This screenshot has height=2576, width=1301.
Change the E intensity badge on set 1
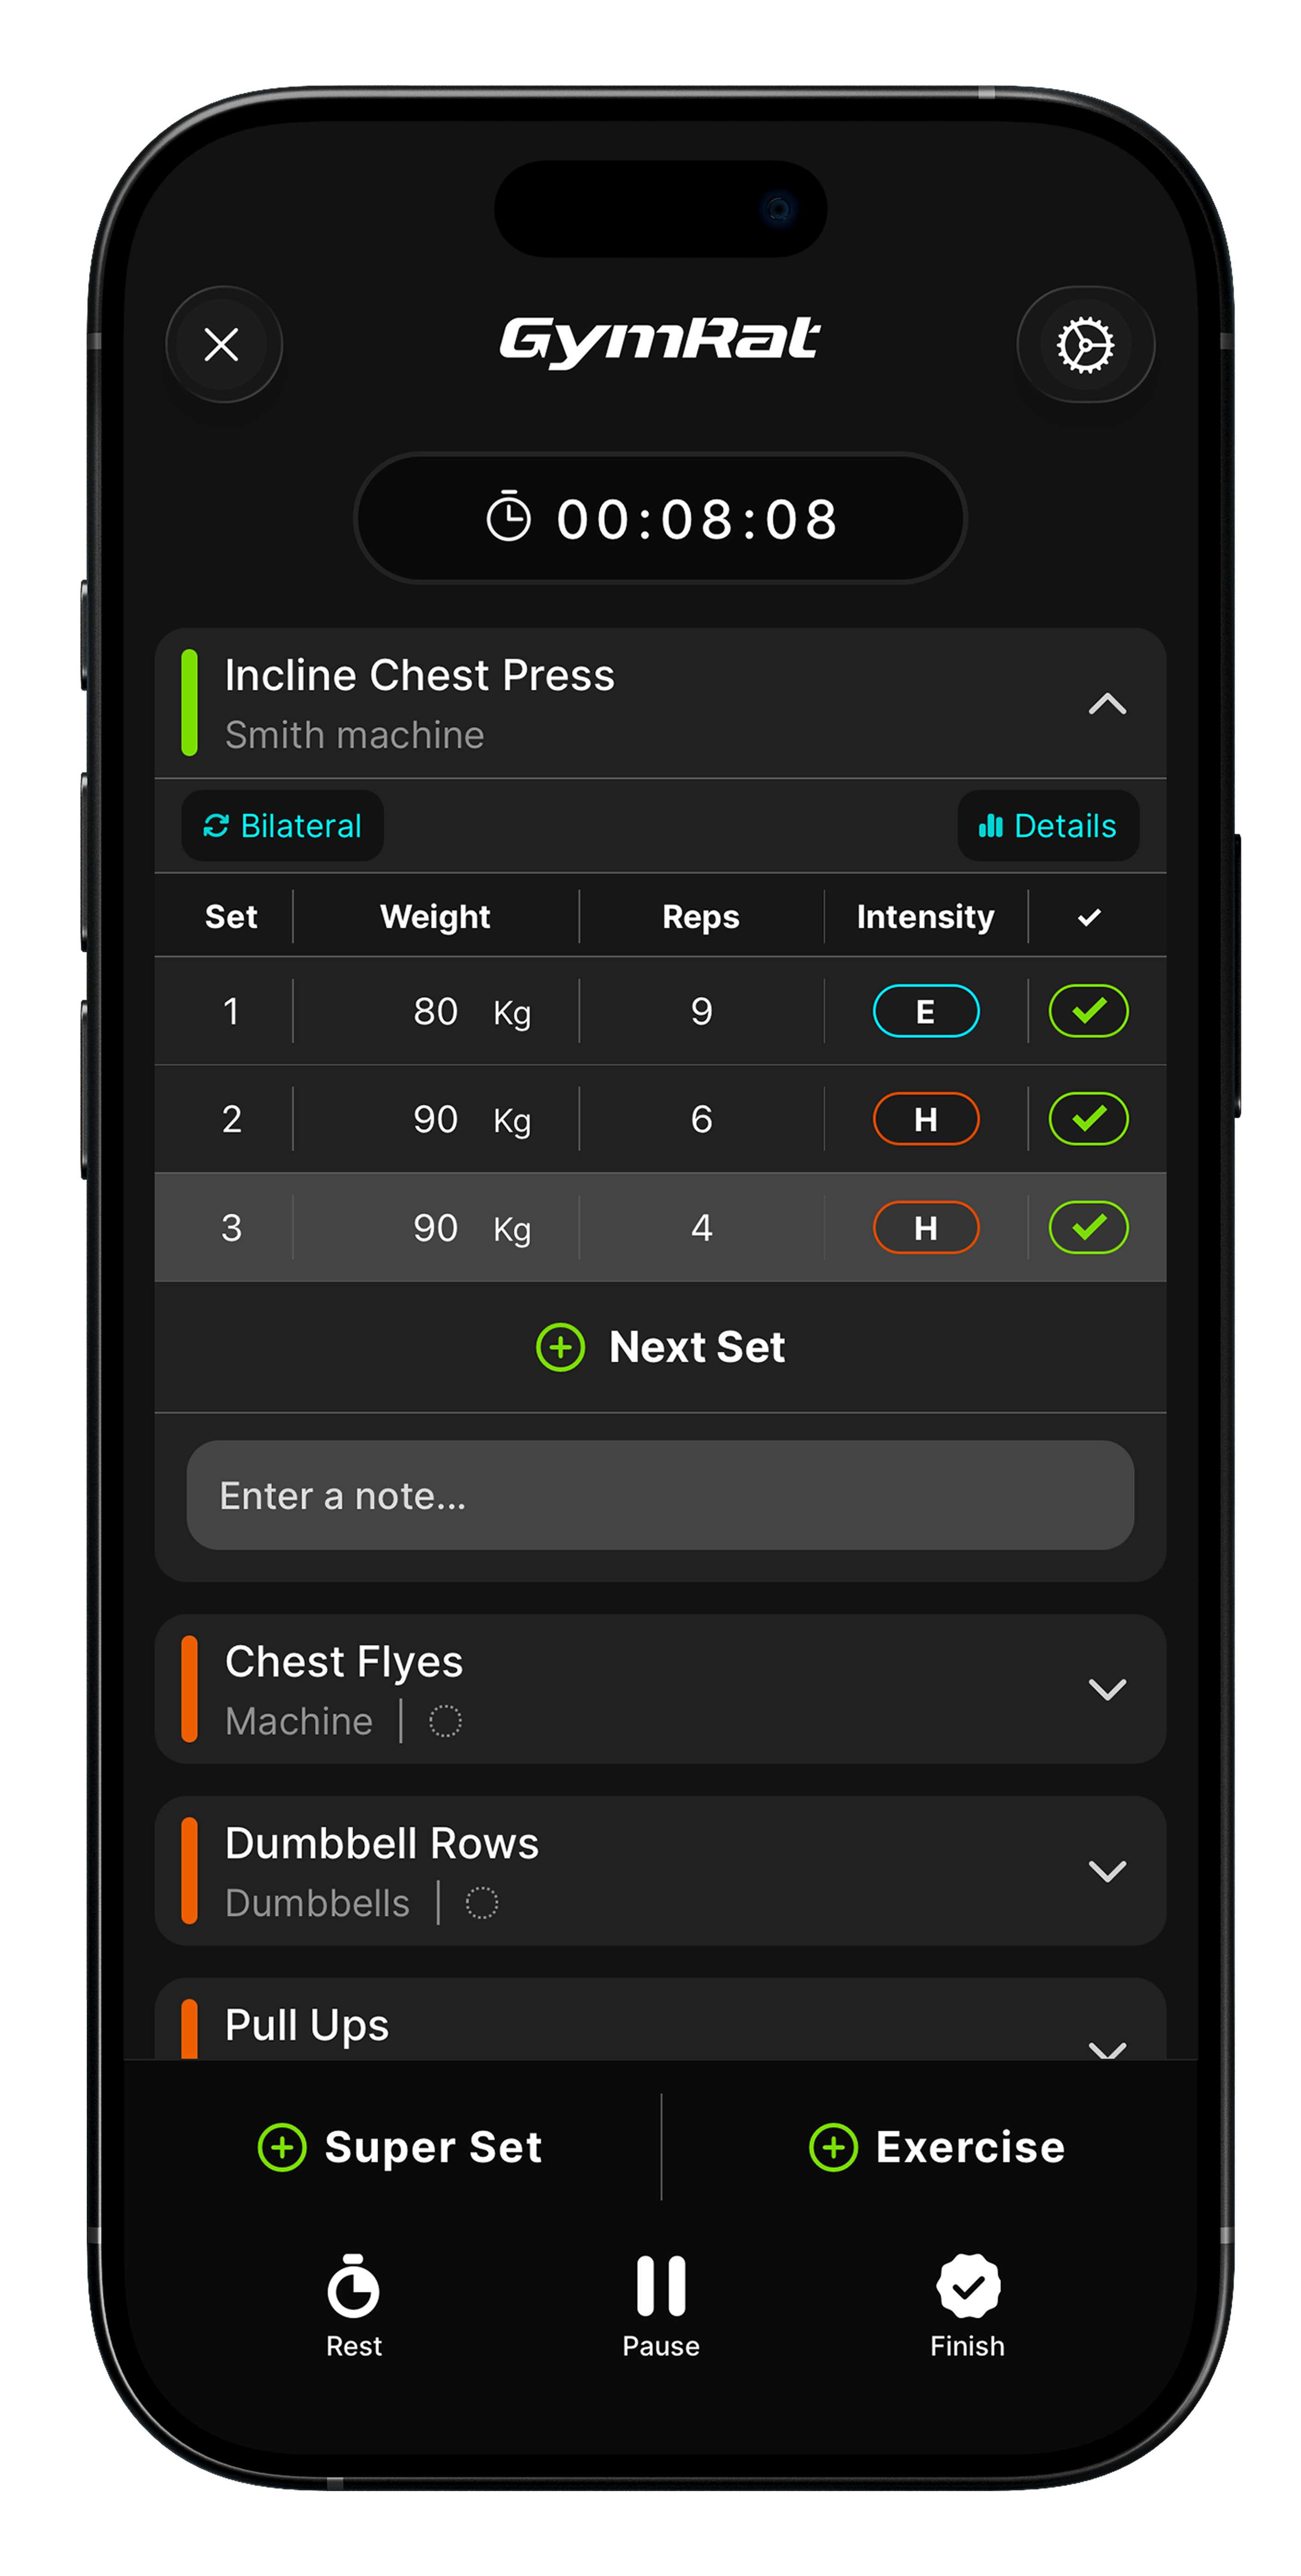click(926, 1010)
